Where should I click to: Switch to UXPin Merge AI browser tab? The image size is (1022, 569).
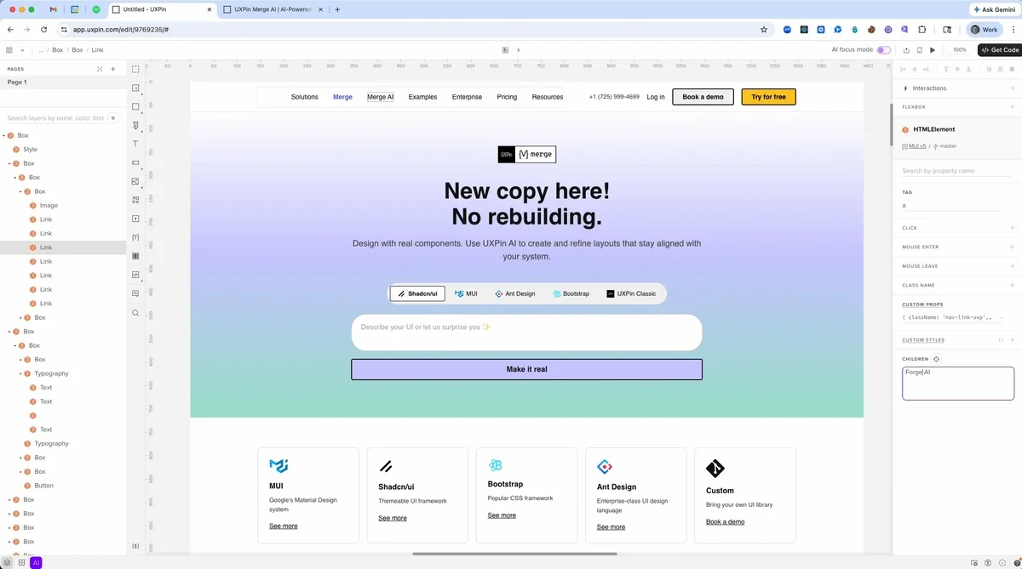[273, 9]
